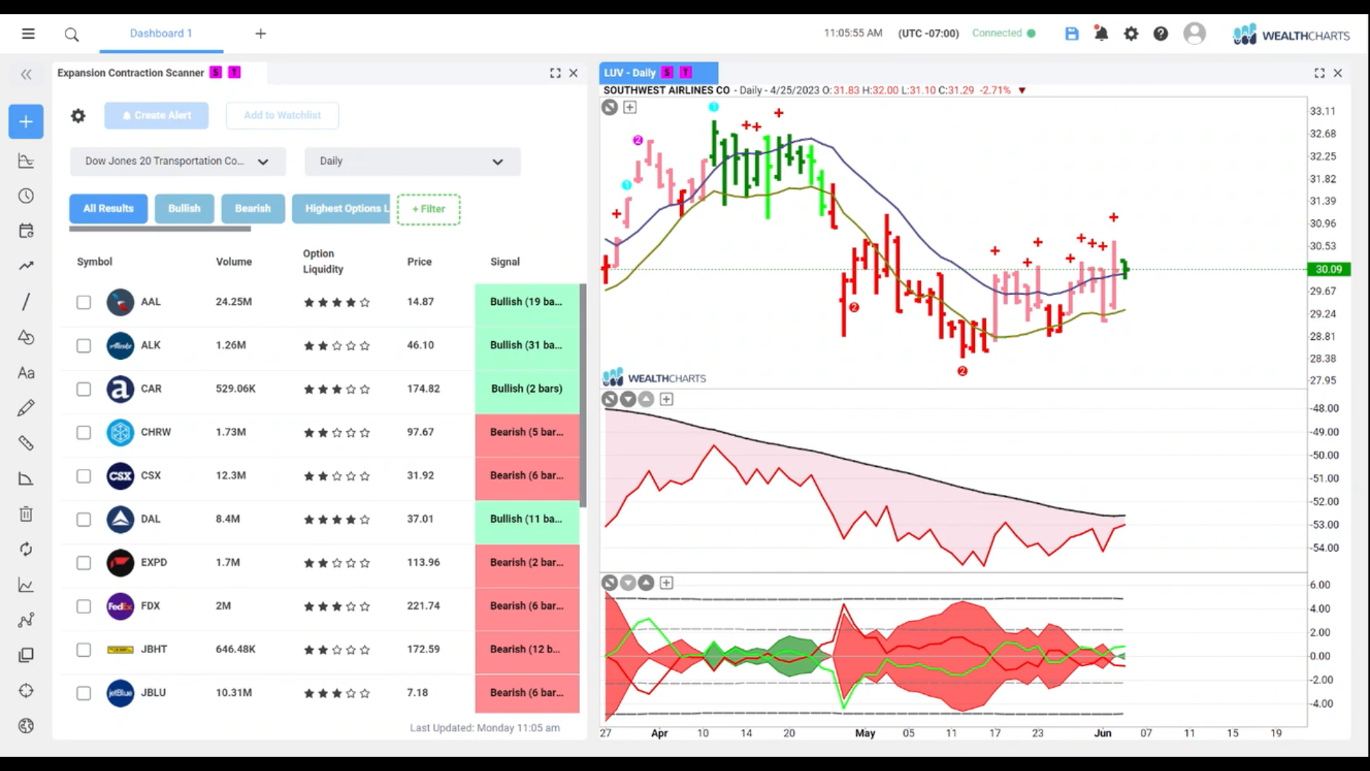Check the FDX row checkbox

click(x=83, y=606)
